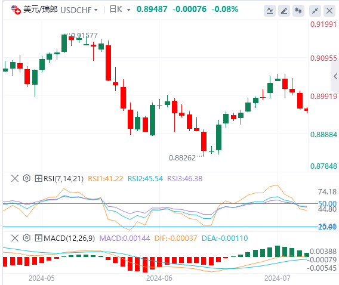Open the 日K timeframe dropdown
This screenshot has width=339, height=285.
tap(120, 10)
